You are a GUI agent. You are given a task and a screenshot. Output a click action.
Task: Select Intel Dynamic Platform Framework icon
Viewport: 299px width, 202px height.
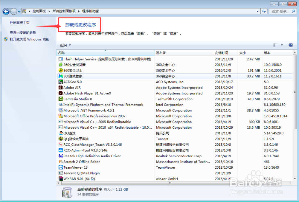(x=61, y=105)
